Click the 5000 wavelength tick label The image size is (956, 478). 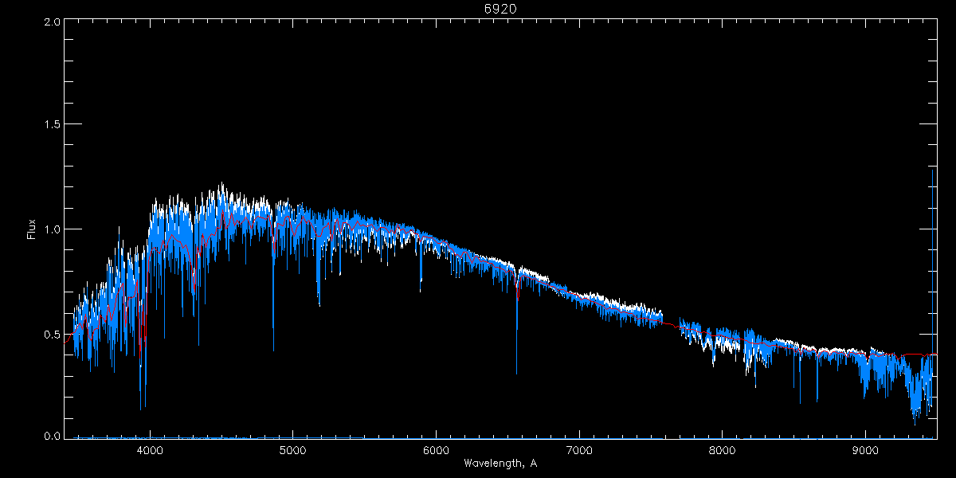(292, 450)
